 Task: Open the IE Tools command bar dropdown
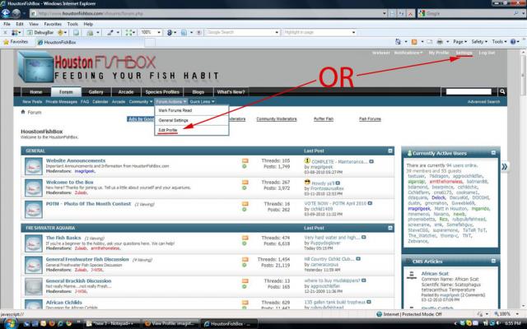[x=499, y=42]
